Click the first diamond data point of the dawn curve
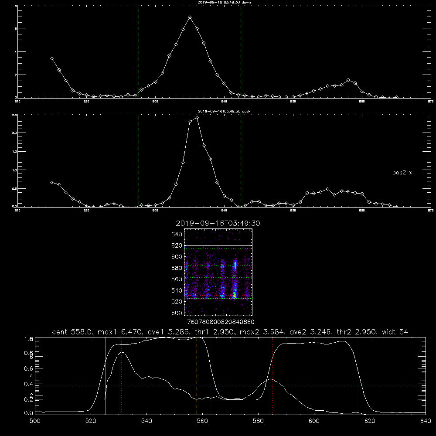 coord(52,59)
